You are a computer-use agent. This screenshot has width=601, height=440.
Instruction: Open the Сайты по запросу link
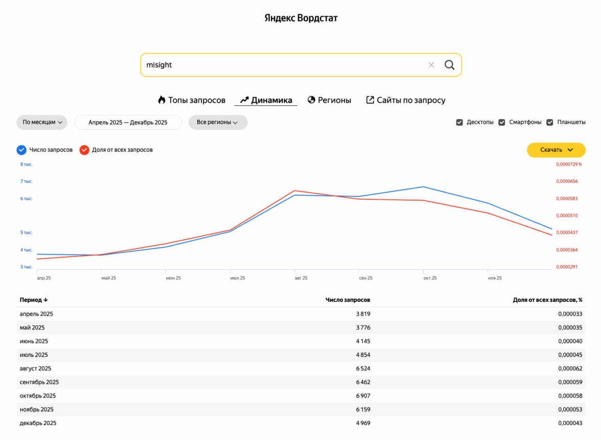411,100
